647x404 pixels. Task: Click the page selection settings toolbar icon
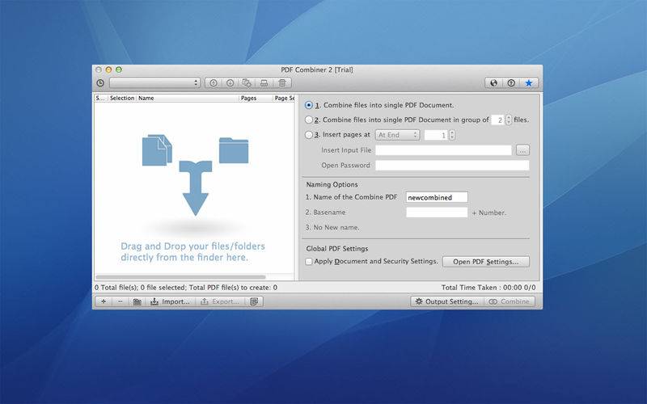pyautogui.click(x=247, y=83)
